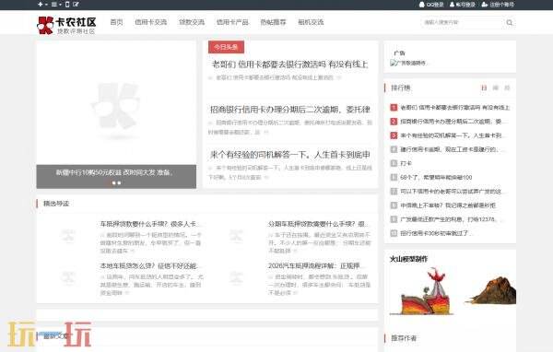The image size is (553, 352).
Task: Click QQ登录 with penguin icon
Action: (431, 5)
